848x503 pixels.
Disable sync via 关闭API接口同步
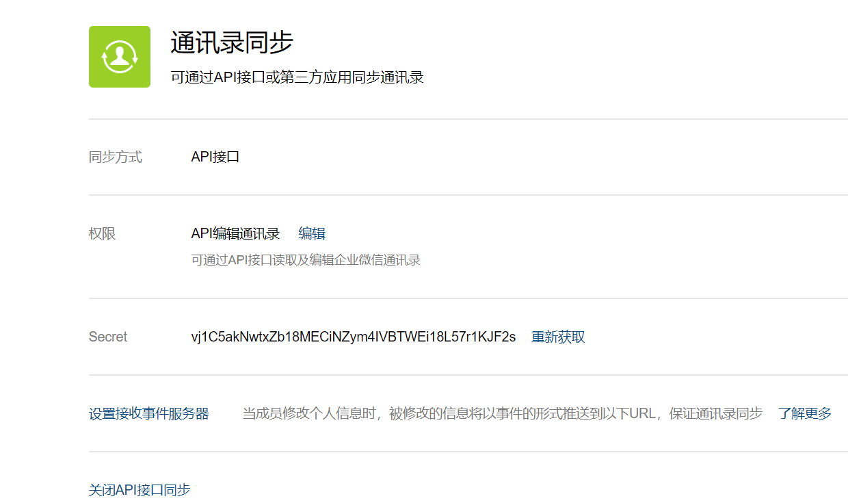point(140,491)
